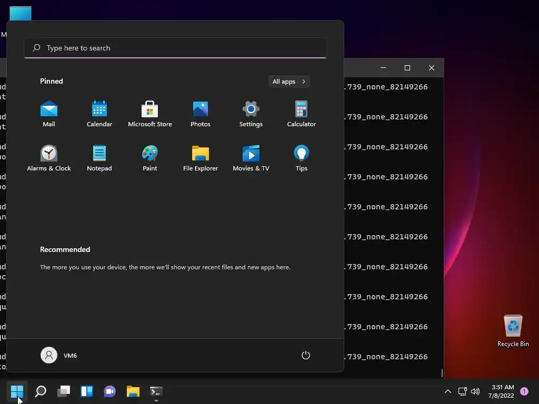Open File Explorer from pinned apps

pos(201,158)
